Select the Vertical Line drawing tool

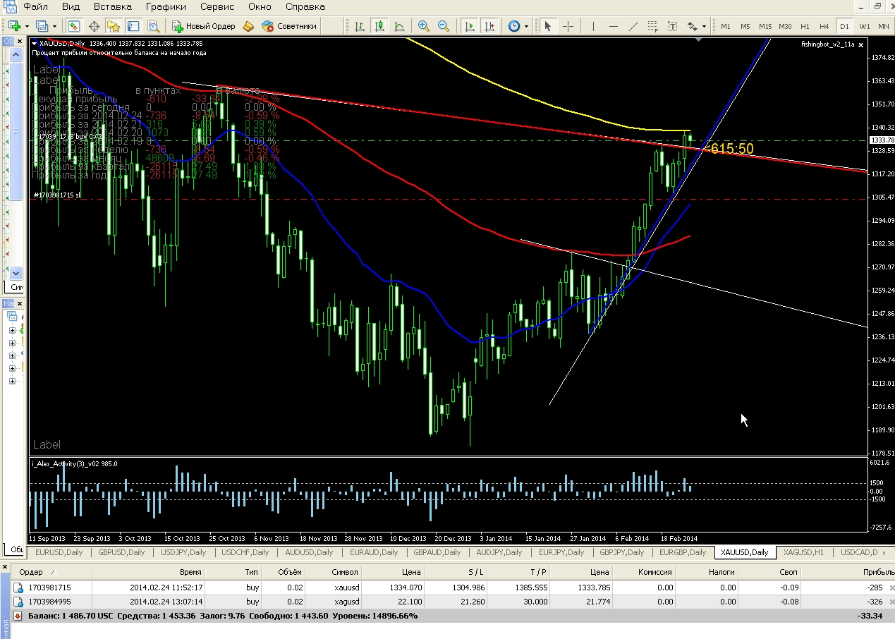[593, 26]
